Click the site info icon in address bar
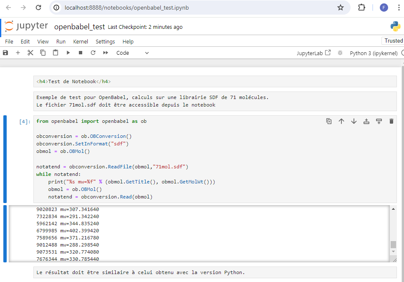The image size is (404, 282). (x=56, y=8)
